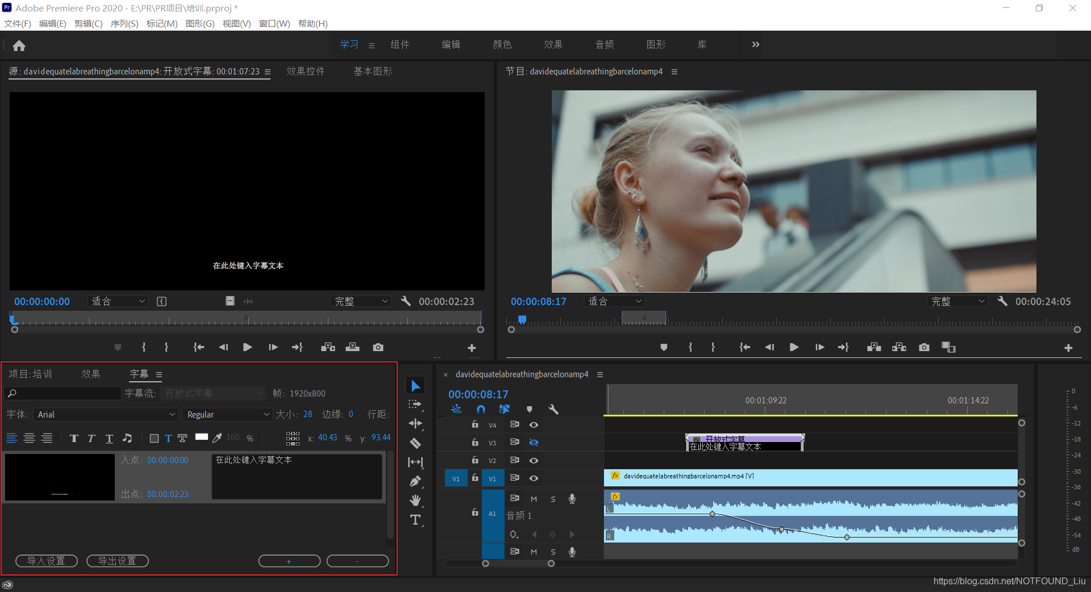The height and width of the screenshot is (592, 1091).
Task: Click 导出设置 button
Action: (x=118, y=561)
